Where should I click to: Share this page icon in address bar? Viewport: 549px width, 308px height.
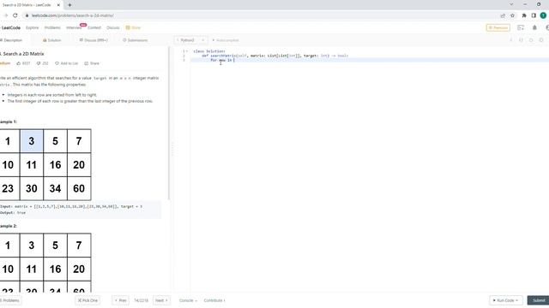(503, 15)
